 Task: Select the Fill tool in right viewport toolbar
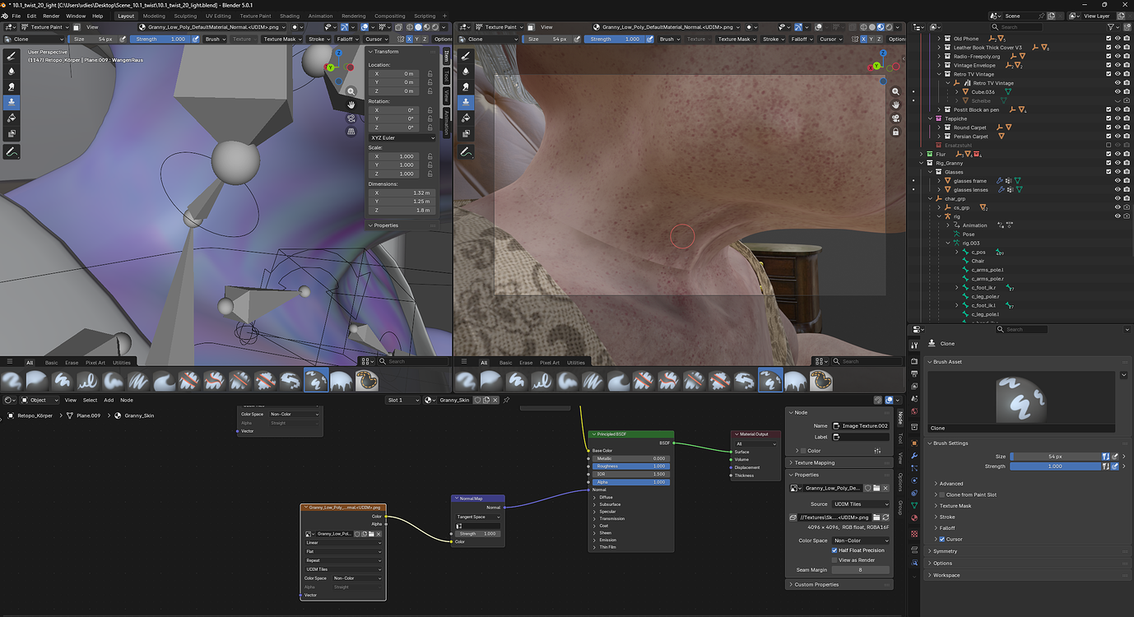(466, 118)
